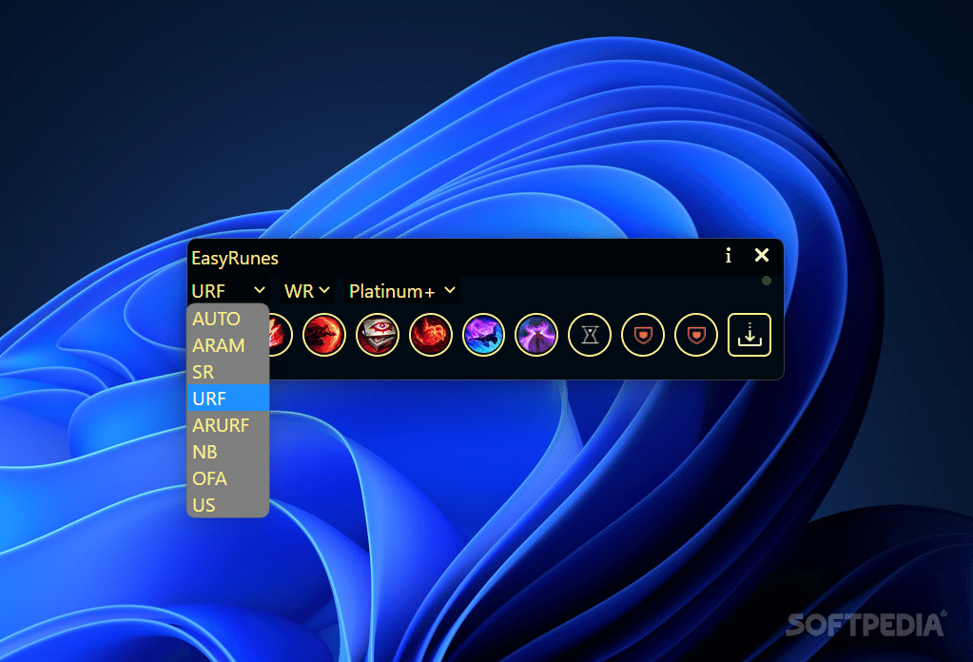Click the partially hidden red keystone rune icon
The image size is (973, 662).
coord(281,335)
